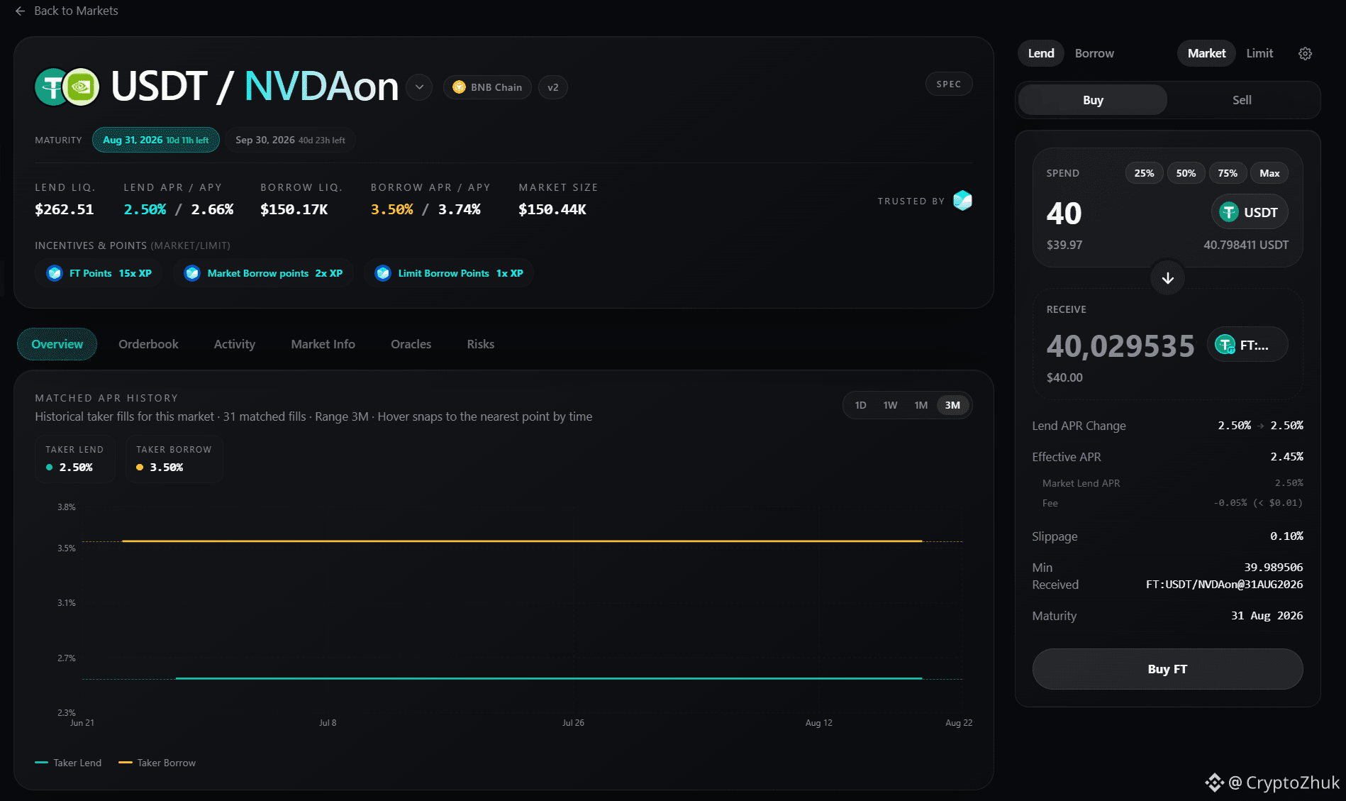Open the settings gear icon
This screenshot has height=801, width=1346.
1305,53
